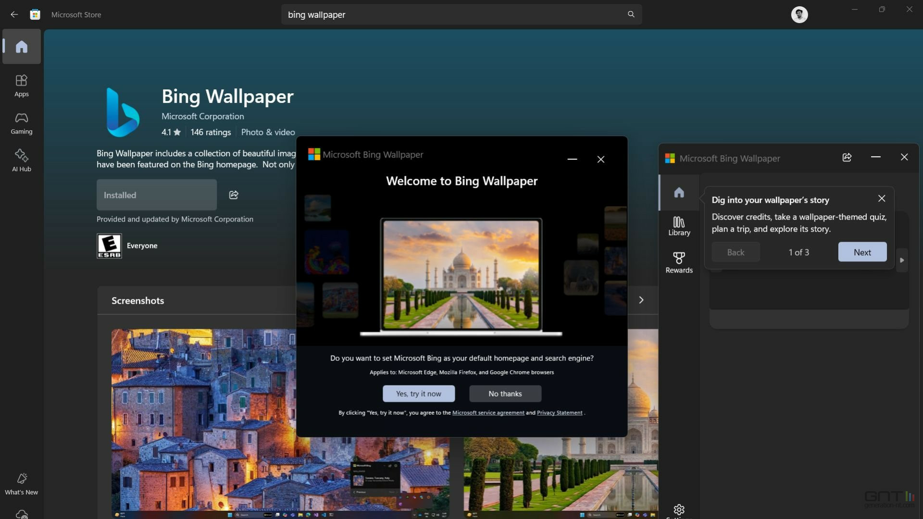
Task: Click share icon in Bing Wallpaper titlebar
Action: [x=847, y=157]
